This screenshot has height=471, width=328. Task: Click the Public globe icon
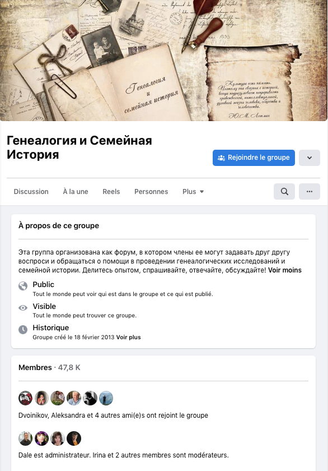23,286
